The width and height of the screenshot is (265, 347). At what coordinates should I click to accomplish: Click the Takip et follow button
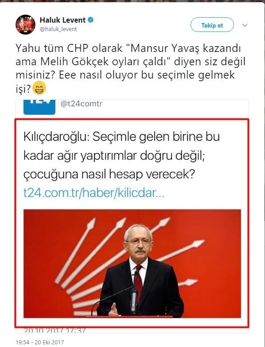point(212,25)
